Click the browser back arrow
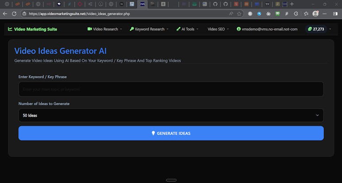 coord(5,14)
